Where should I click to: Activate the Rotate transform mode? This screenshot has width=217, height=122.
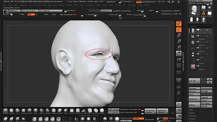[x=179, y=47]
